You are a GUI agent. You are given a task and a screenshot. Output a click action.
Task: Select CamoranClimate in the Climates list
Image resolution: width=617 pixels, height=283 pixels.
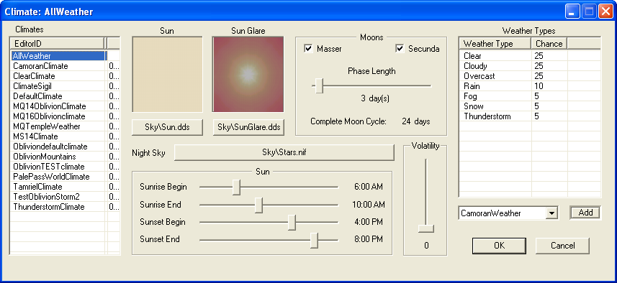65,66
